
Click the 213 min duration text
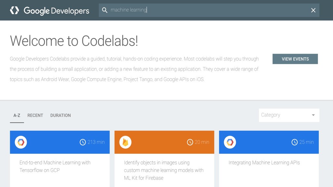click(96, 142)
